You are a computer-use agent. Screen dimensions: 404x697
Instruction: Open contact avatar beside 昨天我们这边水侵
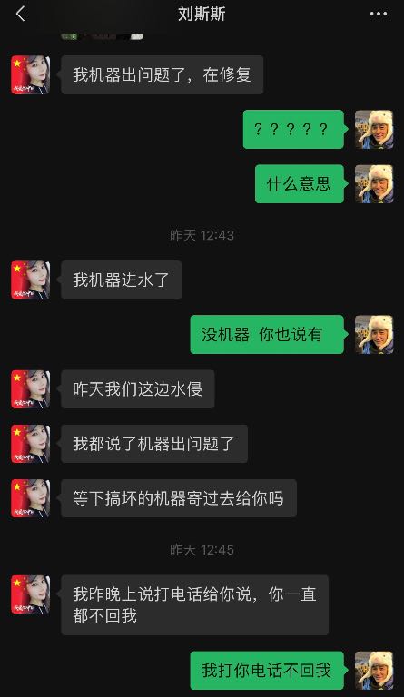(31, 389)
